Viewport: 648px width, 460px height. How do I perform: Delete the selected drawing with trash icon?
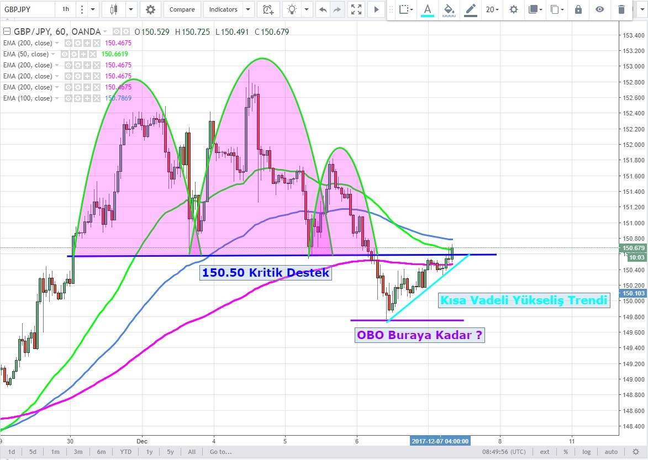pos(621,9)
